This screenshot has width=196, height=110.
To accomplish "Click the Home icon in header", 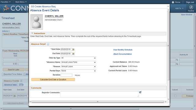I will click(x=173, y=2).
